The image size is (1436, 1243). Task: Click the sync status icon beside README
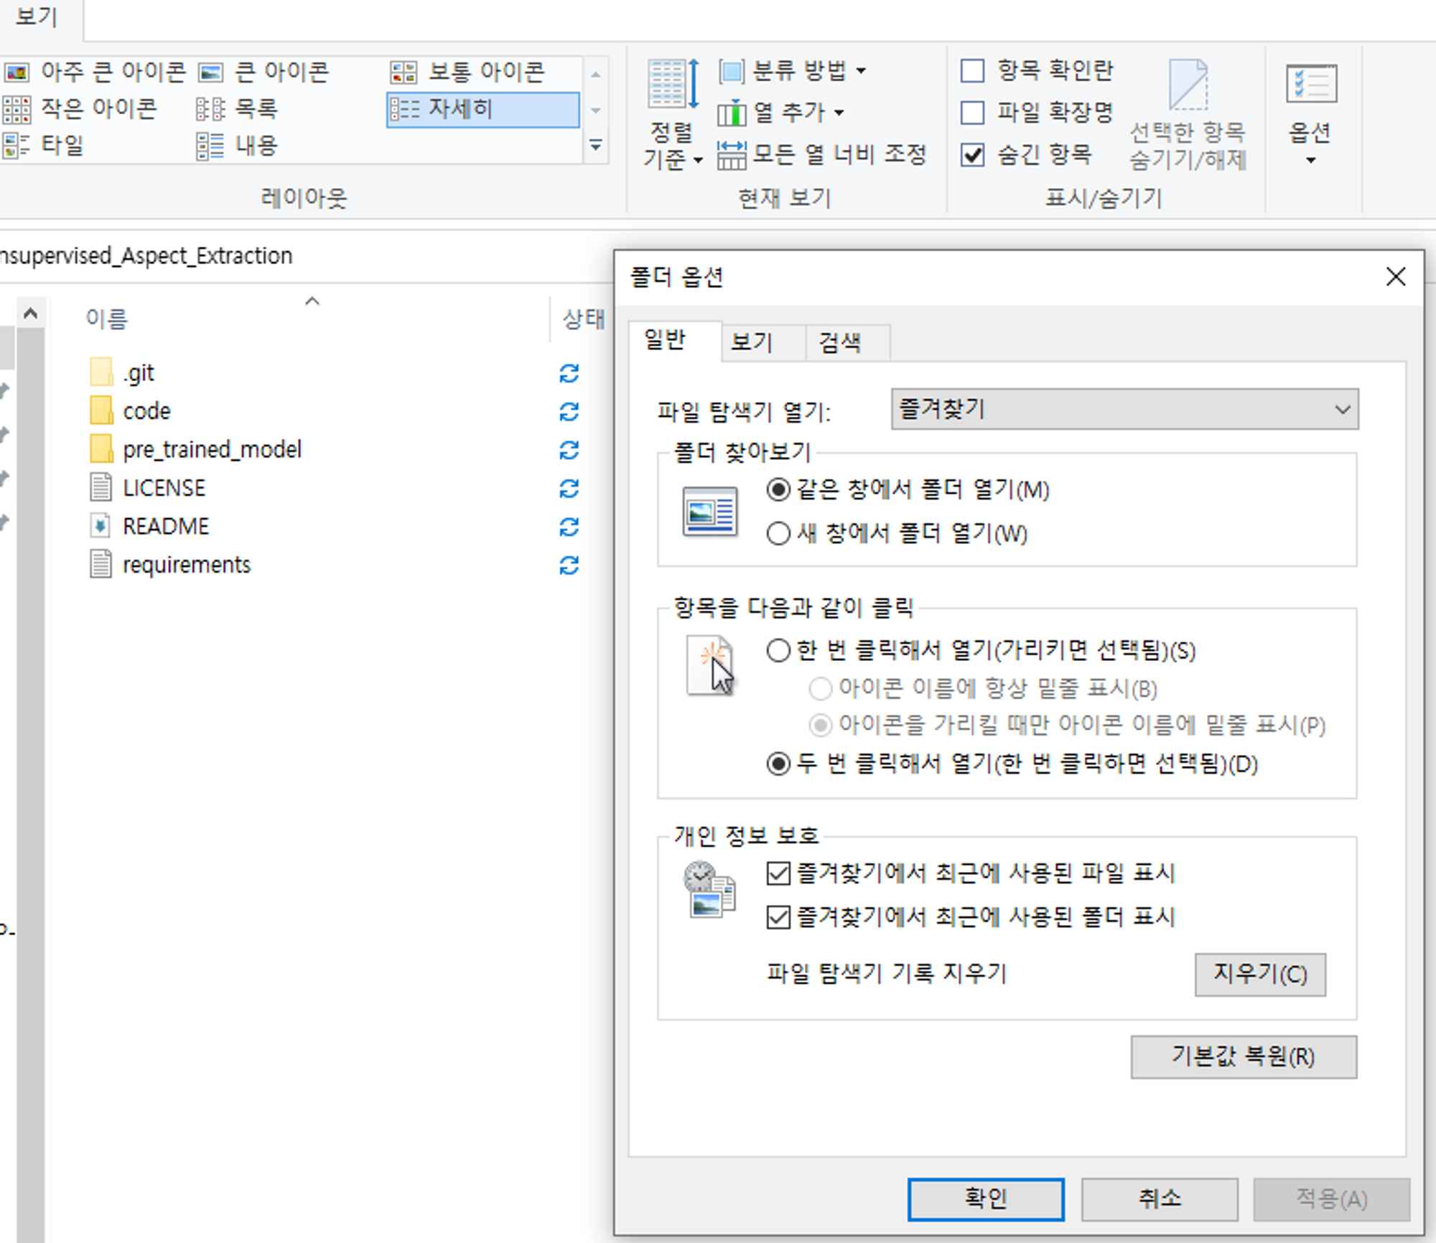pos(569,527)
